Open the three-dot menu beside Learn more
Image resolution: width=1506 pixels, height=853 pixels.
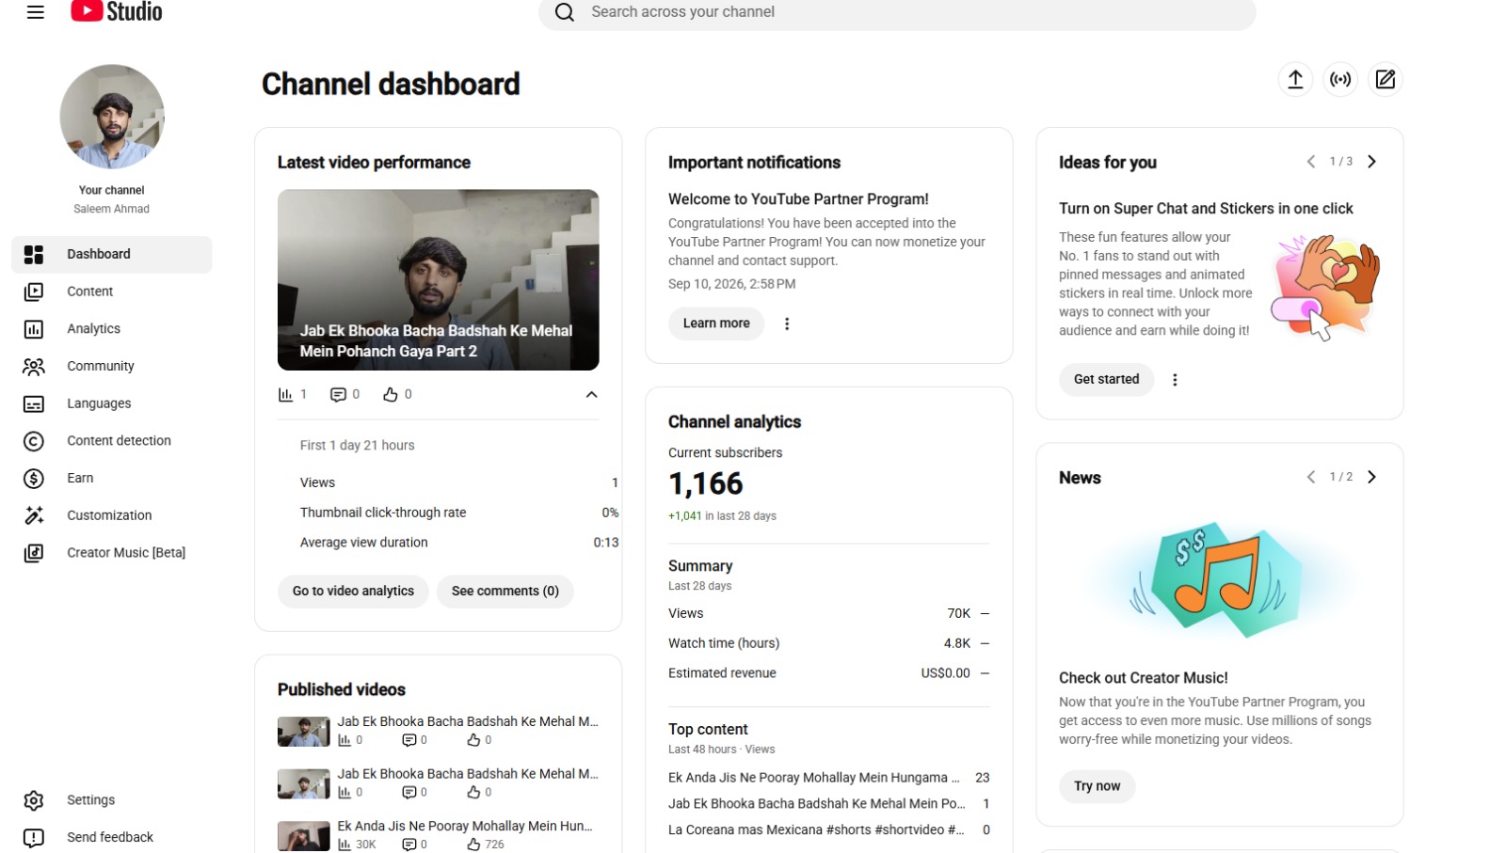(787, 324)
